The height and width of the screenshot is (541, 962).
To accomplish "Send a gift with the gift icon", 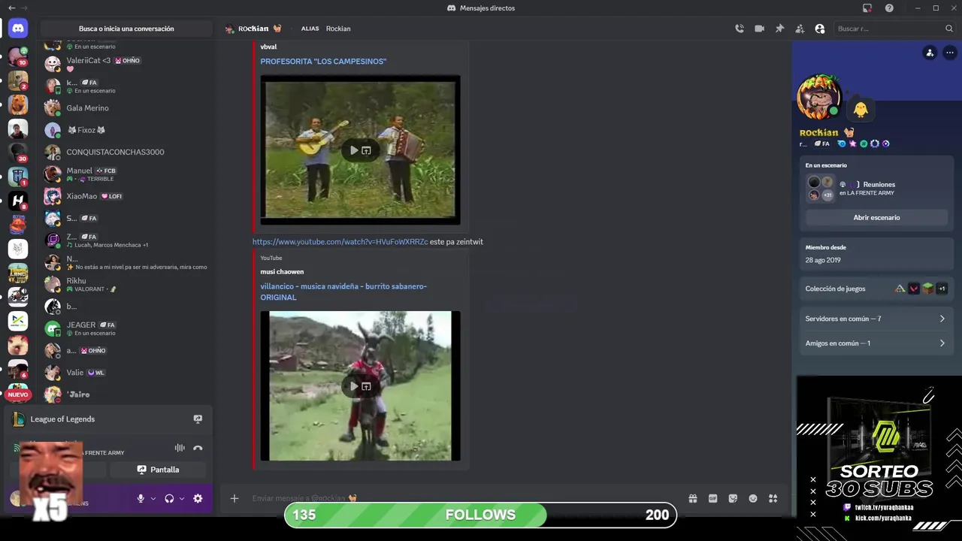I will [x=693, y=498].
